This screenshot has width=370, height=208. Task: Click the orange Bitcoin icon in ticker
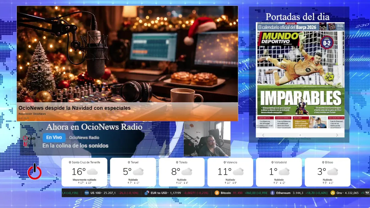pyautogui.click(x=217, y=193)
